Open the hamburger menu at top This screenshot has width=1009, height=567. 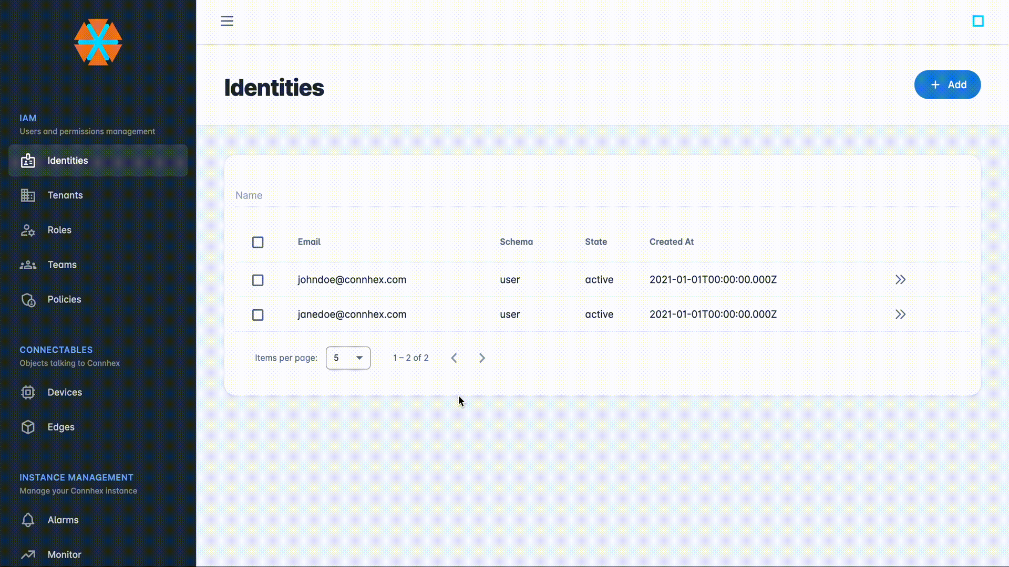click(226, 21)
